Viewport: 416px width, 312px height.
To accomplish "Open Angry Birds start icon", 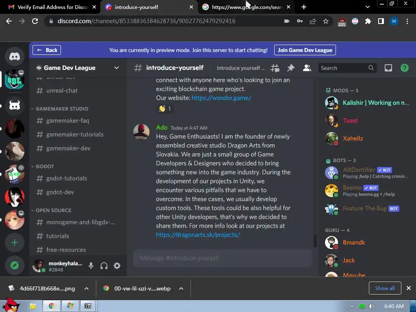I will (11, 305).
